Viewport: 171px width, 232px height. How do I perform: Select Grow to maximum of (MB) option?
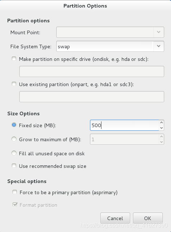click(14, 139)
